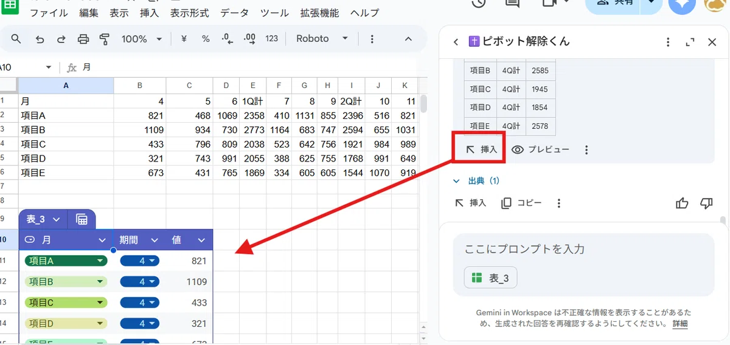The width and height of the screenshot is (730, 345).
Task: Open the 値 column header dropdown
Action: [201, 240]
